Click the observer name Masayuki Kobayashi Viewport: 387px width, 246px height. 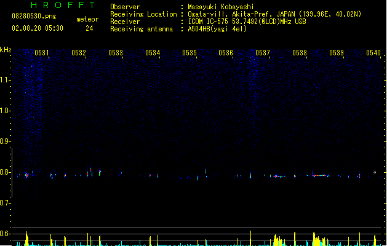click(x=221, y=7)
